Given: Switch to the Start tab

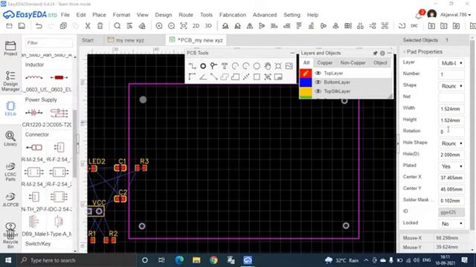Looking at the screenshot, I should [88, 40].
